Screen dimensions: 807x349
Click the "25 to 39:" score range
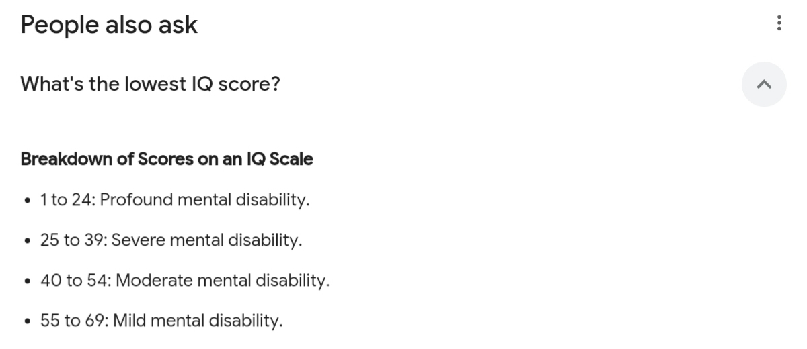73,240
